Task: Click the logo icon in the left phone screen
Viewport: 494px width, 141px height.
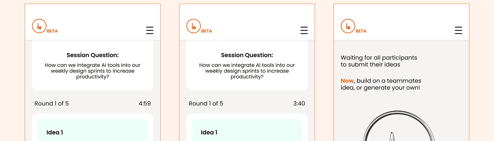Action: (39, 26)
